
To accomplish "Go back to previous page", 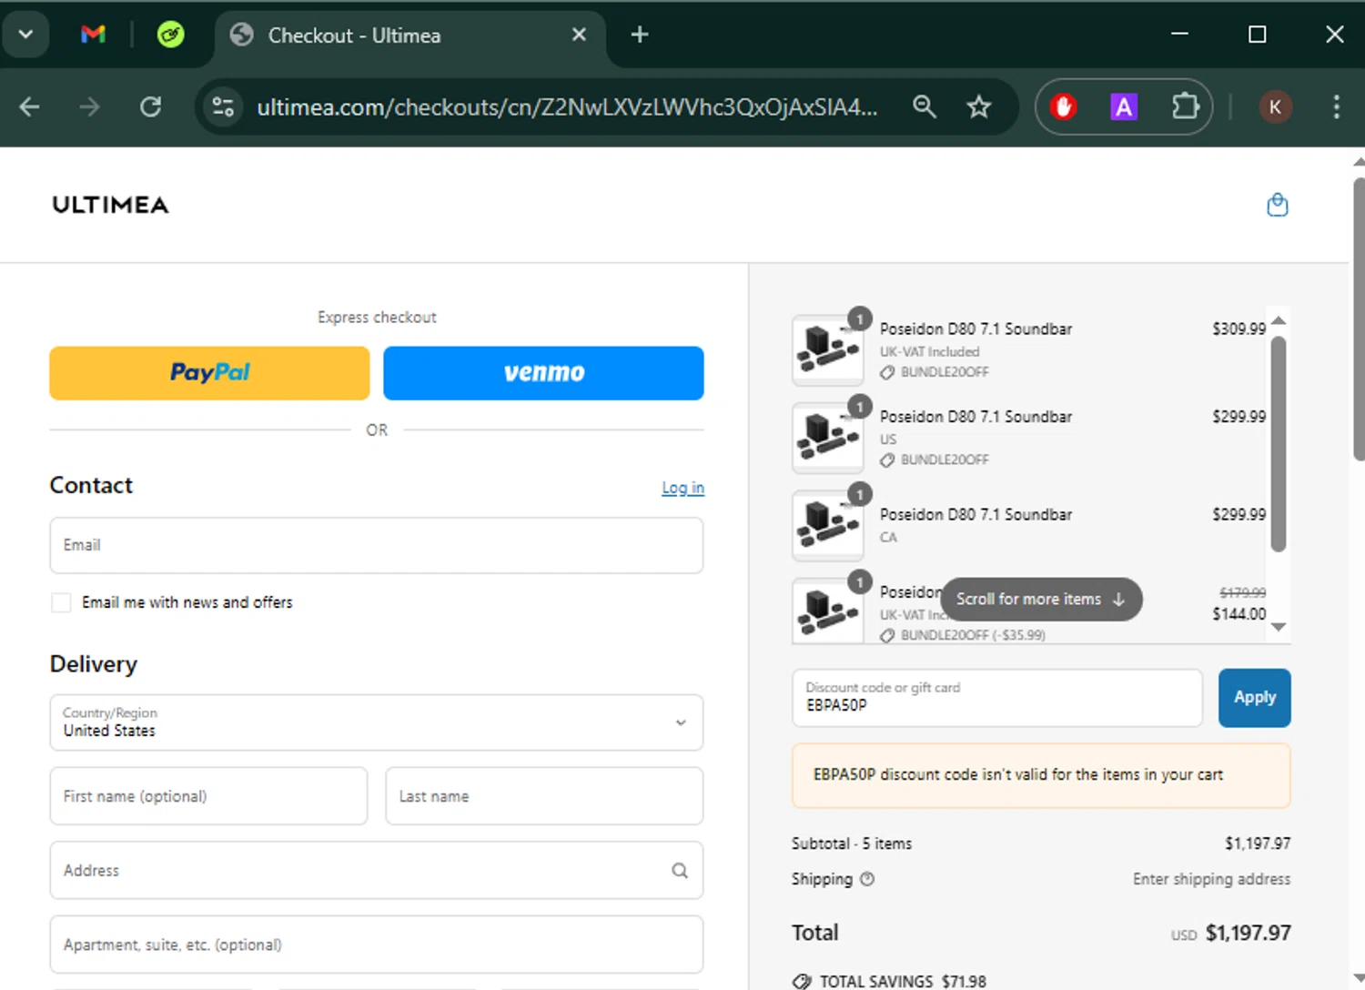I will click(x=29, y=107).
